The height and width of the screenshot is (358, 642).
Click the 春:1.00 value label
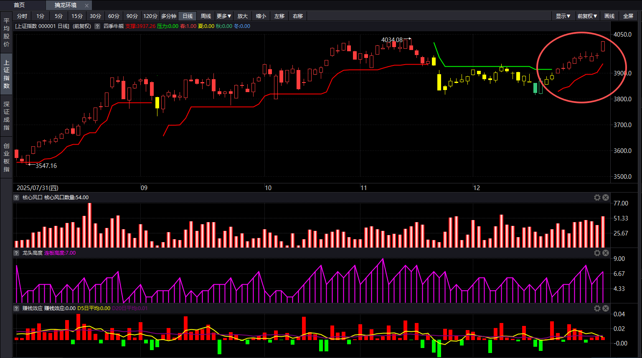(x=188, y=26)
